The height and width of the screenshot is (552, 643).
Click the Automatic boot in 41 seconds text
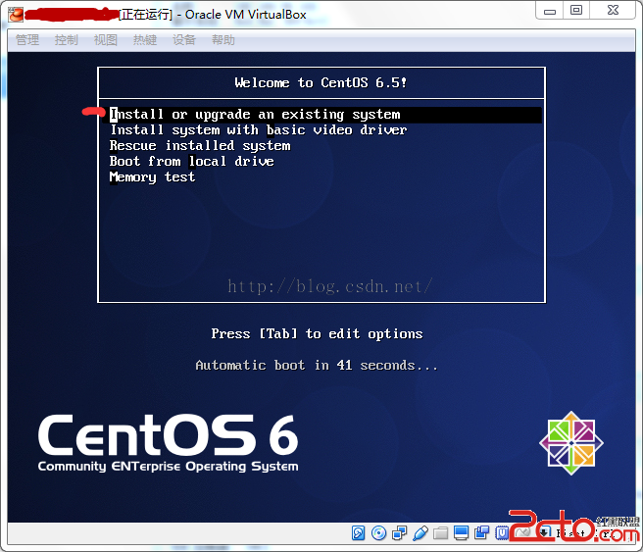[317, 365]
